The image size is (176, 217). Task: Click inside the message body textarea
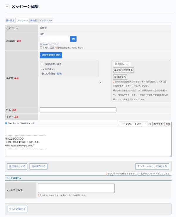coord(88,141)
